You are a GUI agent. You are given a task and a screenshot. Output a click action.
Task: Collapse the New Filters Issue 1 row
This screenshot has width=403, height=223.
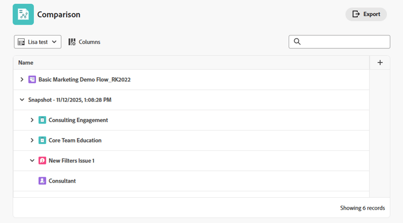(32, 161)
